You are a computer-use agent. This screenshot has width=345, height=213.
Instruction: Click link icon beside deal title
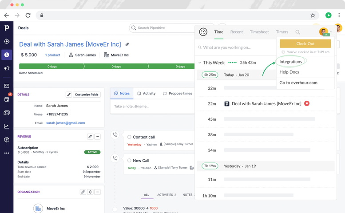click(x=127, y=44)
